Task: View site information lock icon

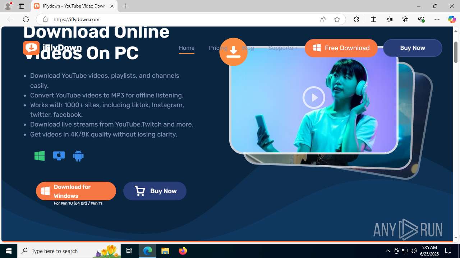Action: [x=45, y=19]
